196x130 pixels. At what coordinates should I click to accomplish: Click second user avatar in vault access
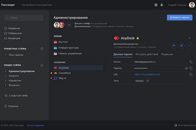click(62, 25)
